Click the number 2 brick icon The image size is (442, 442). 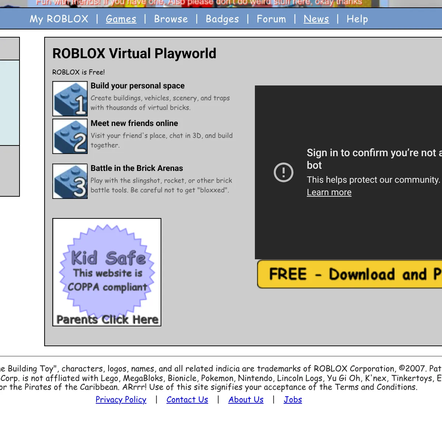70,136
